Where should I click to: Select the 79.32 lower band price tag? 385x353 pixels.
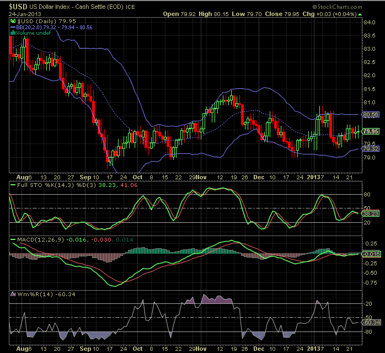[x=370, y=149]
